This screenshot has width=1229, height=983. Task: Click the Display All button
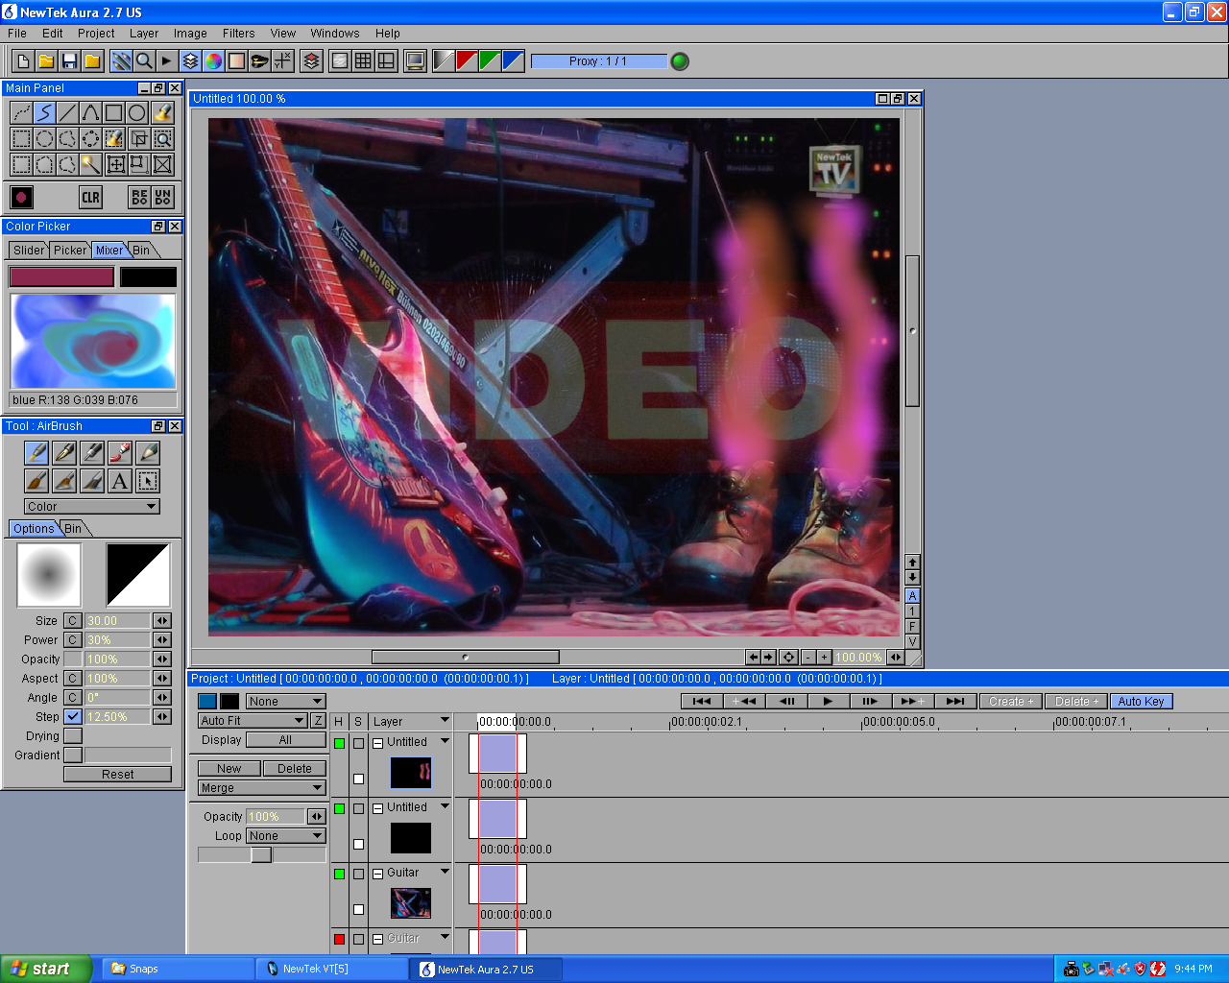point(286,740)
